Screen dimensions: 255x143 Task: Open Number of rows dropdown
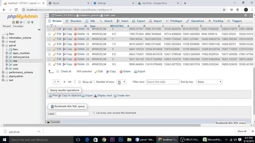click(121, 82)
